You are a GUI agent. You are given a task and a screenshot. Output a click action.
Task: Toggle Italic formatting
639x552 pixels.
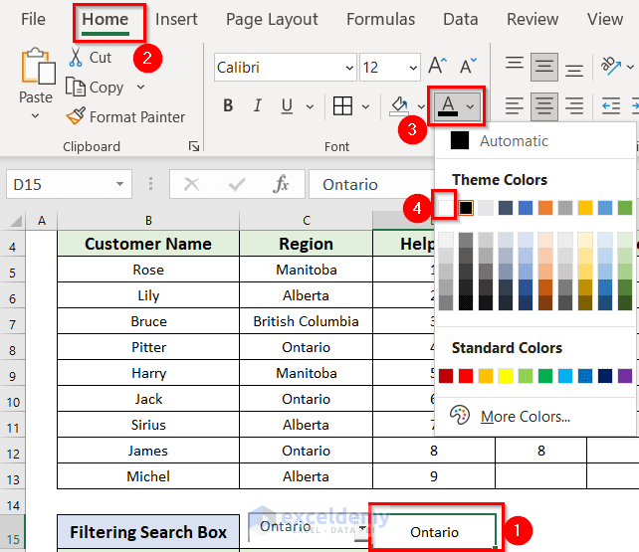(x=259, y=106)
